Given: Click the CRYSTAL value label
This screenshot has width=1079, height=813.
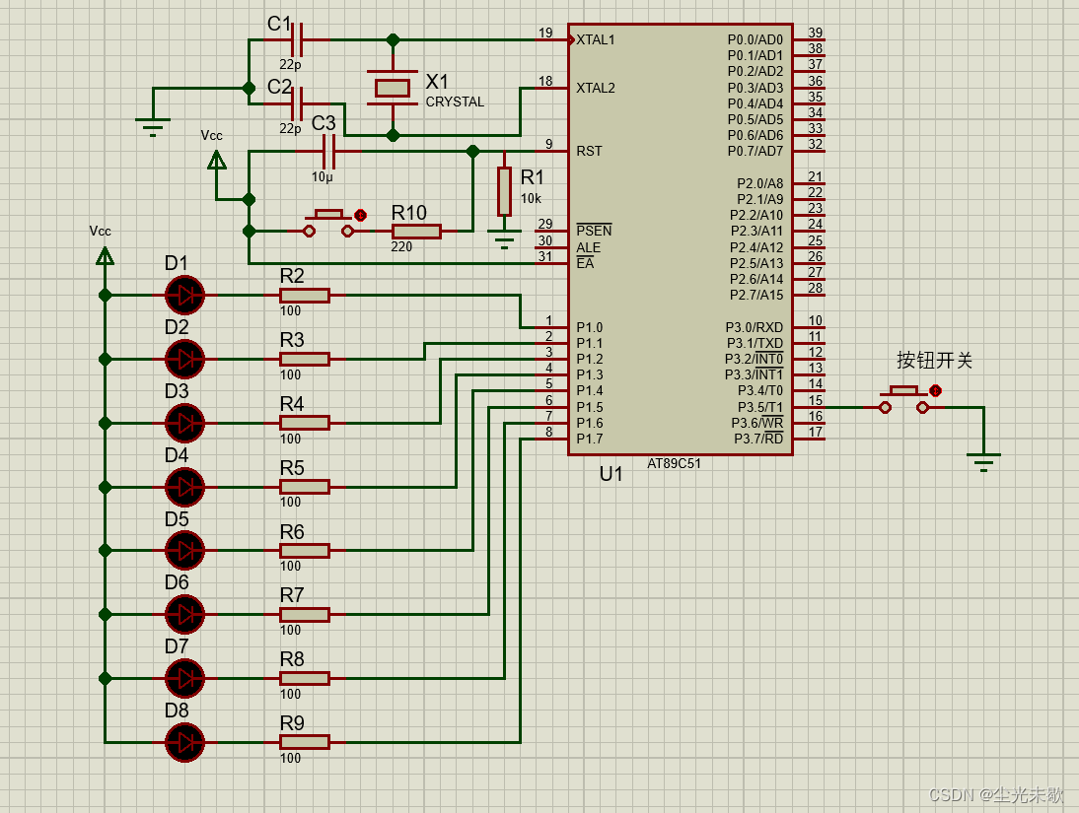Looking at the screenshot, I should (x=455, y=102).
